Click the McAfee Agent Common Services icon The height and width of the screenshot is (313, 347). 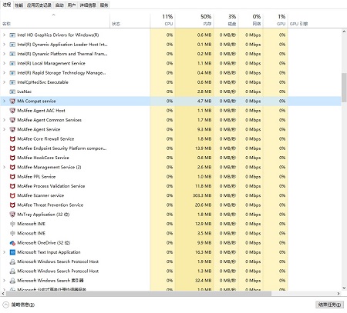coord(12,120)
